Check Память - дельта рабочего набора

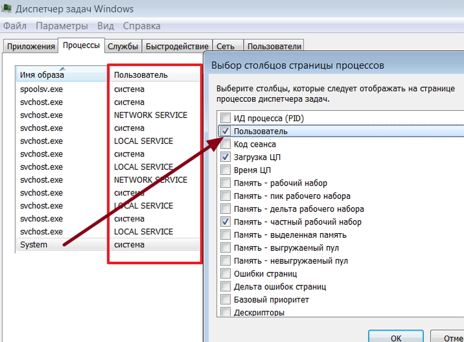(226, 208)
